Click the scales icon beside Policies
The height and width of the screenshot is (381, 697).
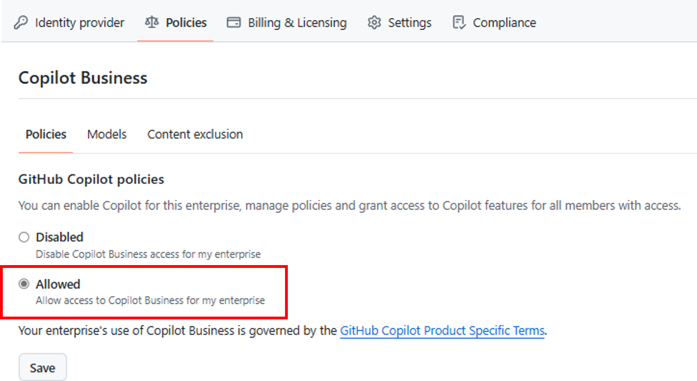click(152, 22)
